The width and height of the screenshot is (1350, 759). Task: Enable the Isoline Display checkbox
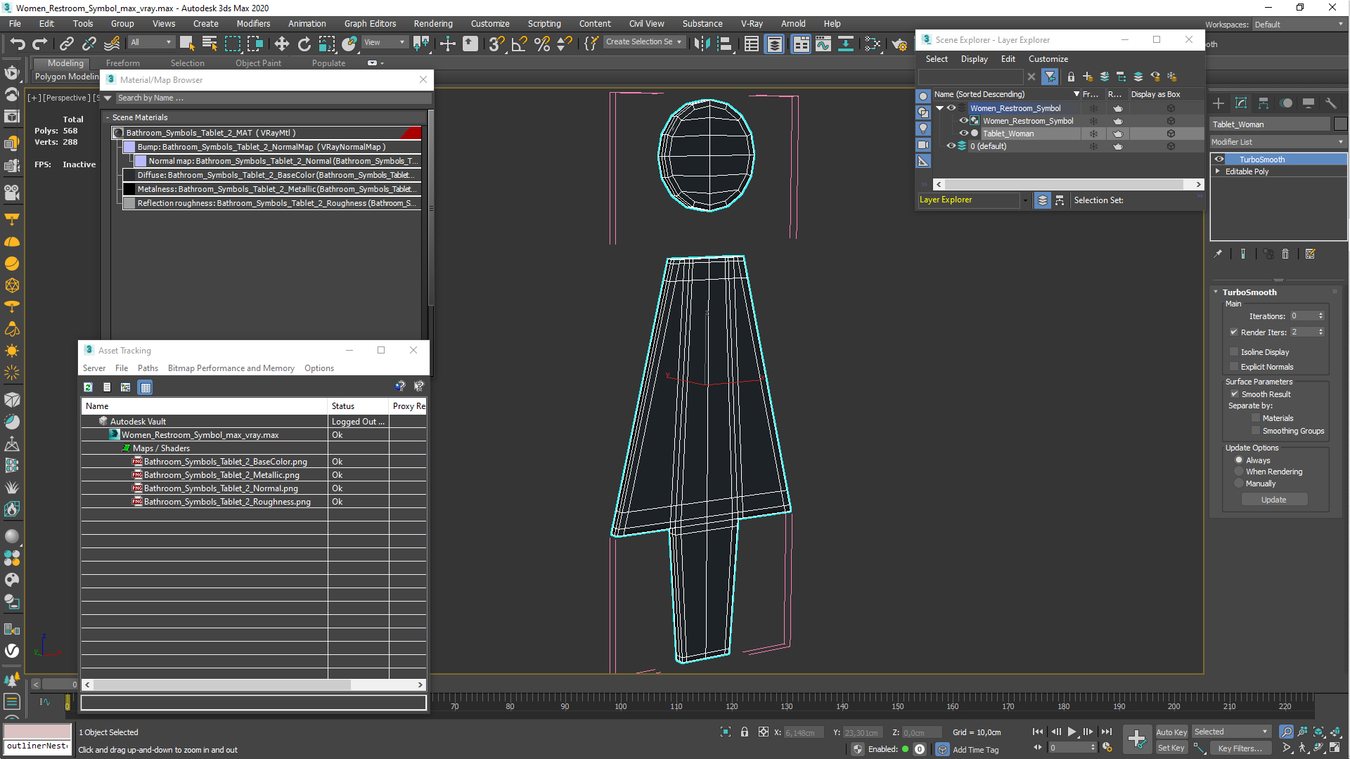(1234, 351)
